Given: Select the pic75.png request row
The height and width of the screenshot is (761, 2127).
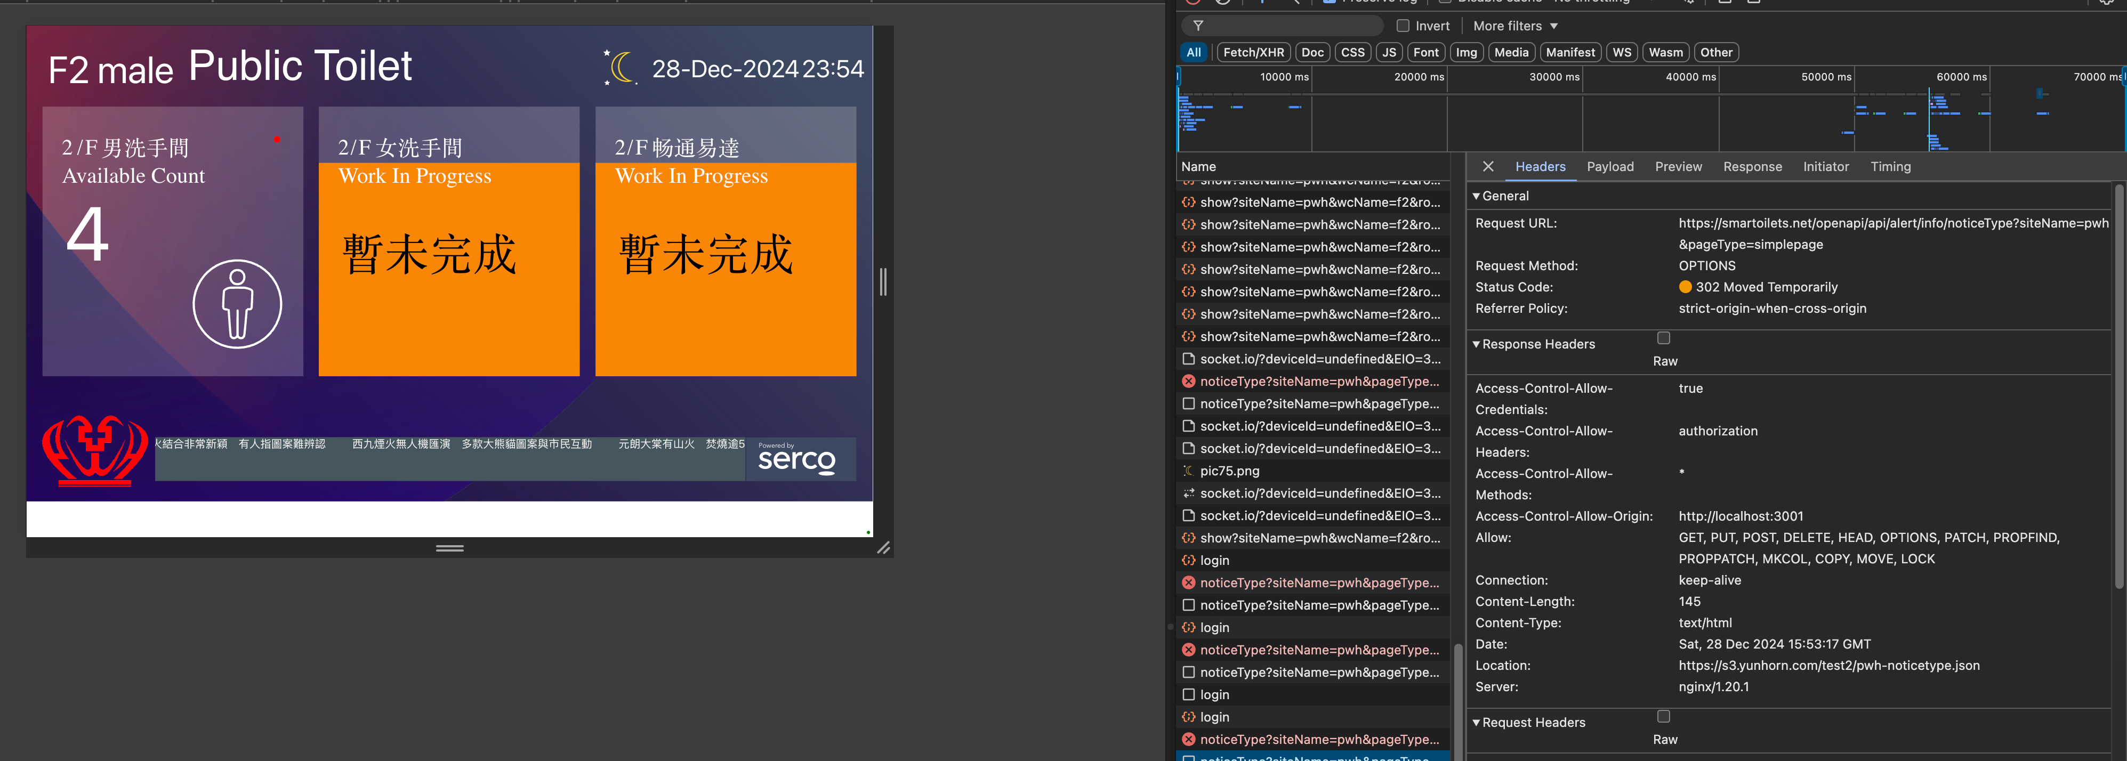Looking at the screenshot, I should (1314, 471).
